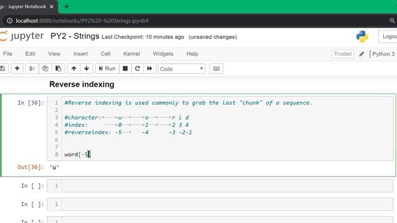Paste cells below icon
397x223 pixels.
58,69
